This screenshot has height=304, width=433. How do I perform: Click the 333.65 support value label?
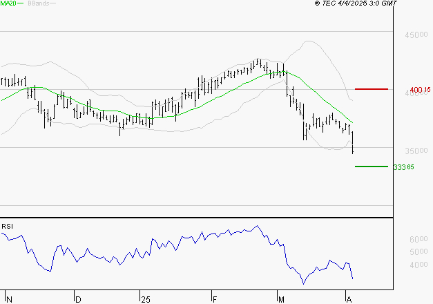tap(403, 167)
